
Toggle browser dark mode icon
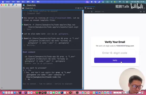tap(141, 12)
